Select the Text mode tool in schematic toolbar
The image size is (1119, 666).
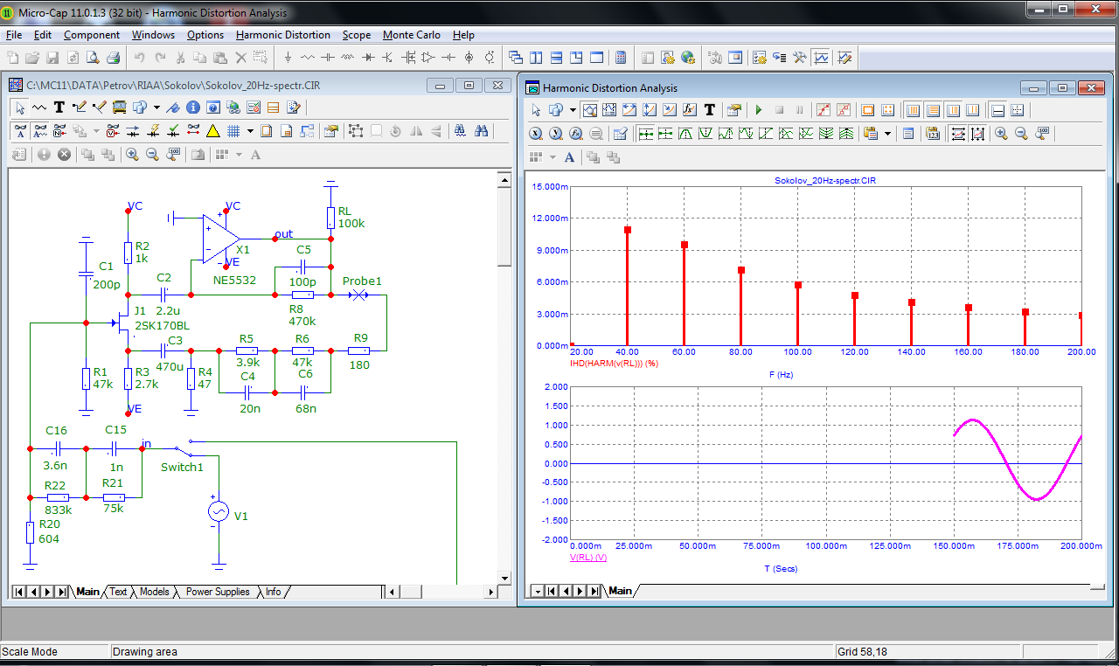pyautogui.click(x=59, y=108)
